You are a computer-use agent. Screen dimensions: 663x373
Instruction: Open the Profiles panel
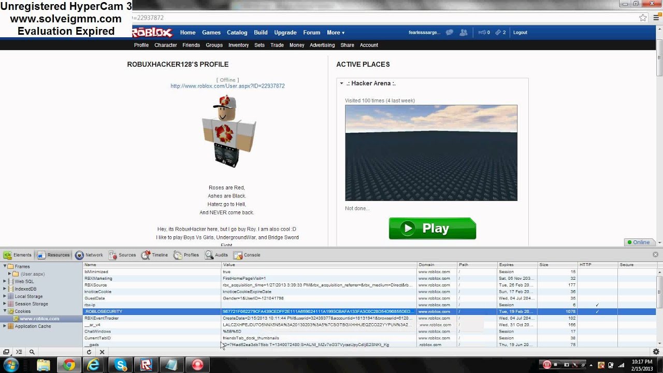(186, 255)
